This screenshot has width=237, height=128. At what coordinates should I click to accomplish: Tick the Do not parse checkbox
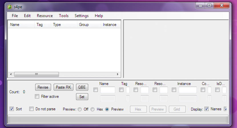(x=32, y=109)
